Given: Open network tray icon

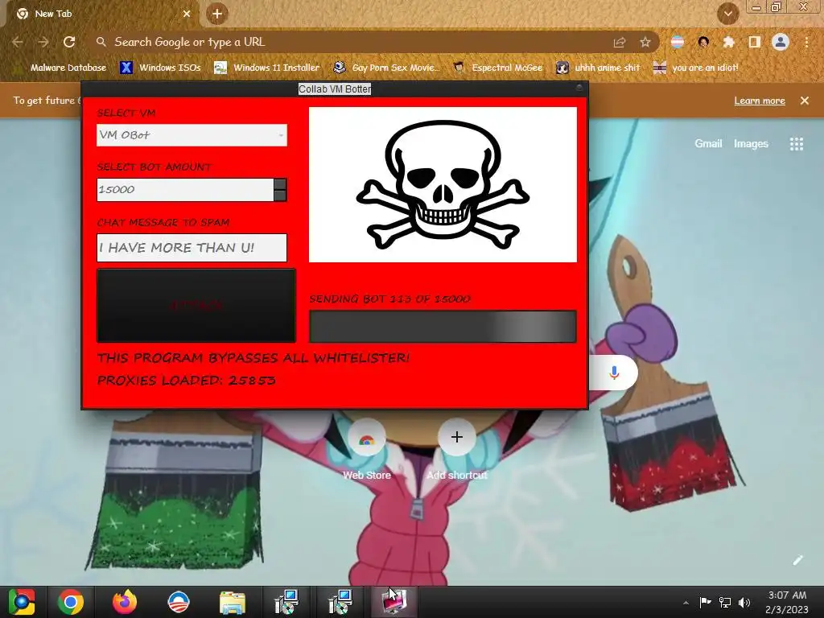Looking at the screenshot, I should pos(725,602).
